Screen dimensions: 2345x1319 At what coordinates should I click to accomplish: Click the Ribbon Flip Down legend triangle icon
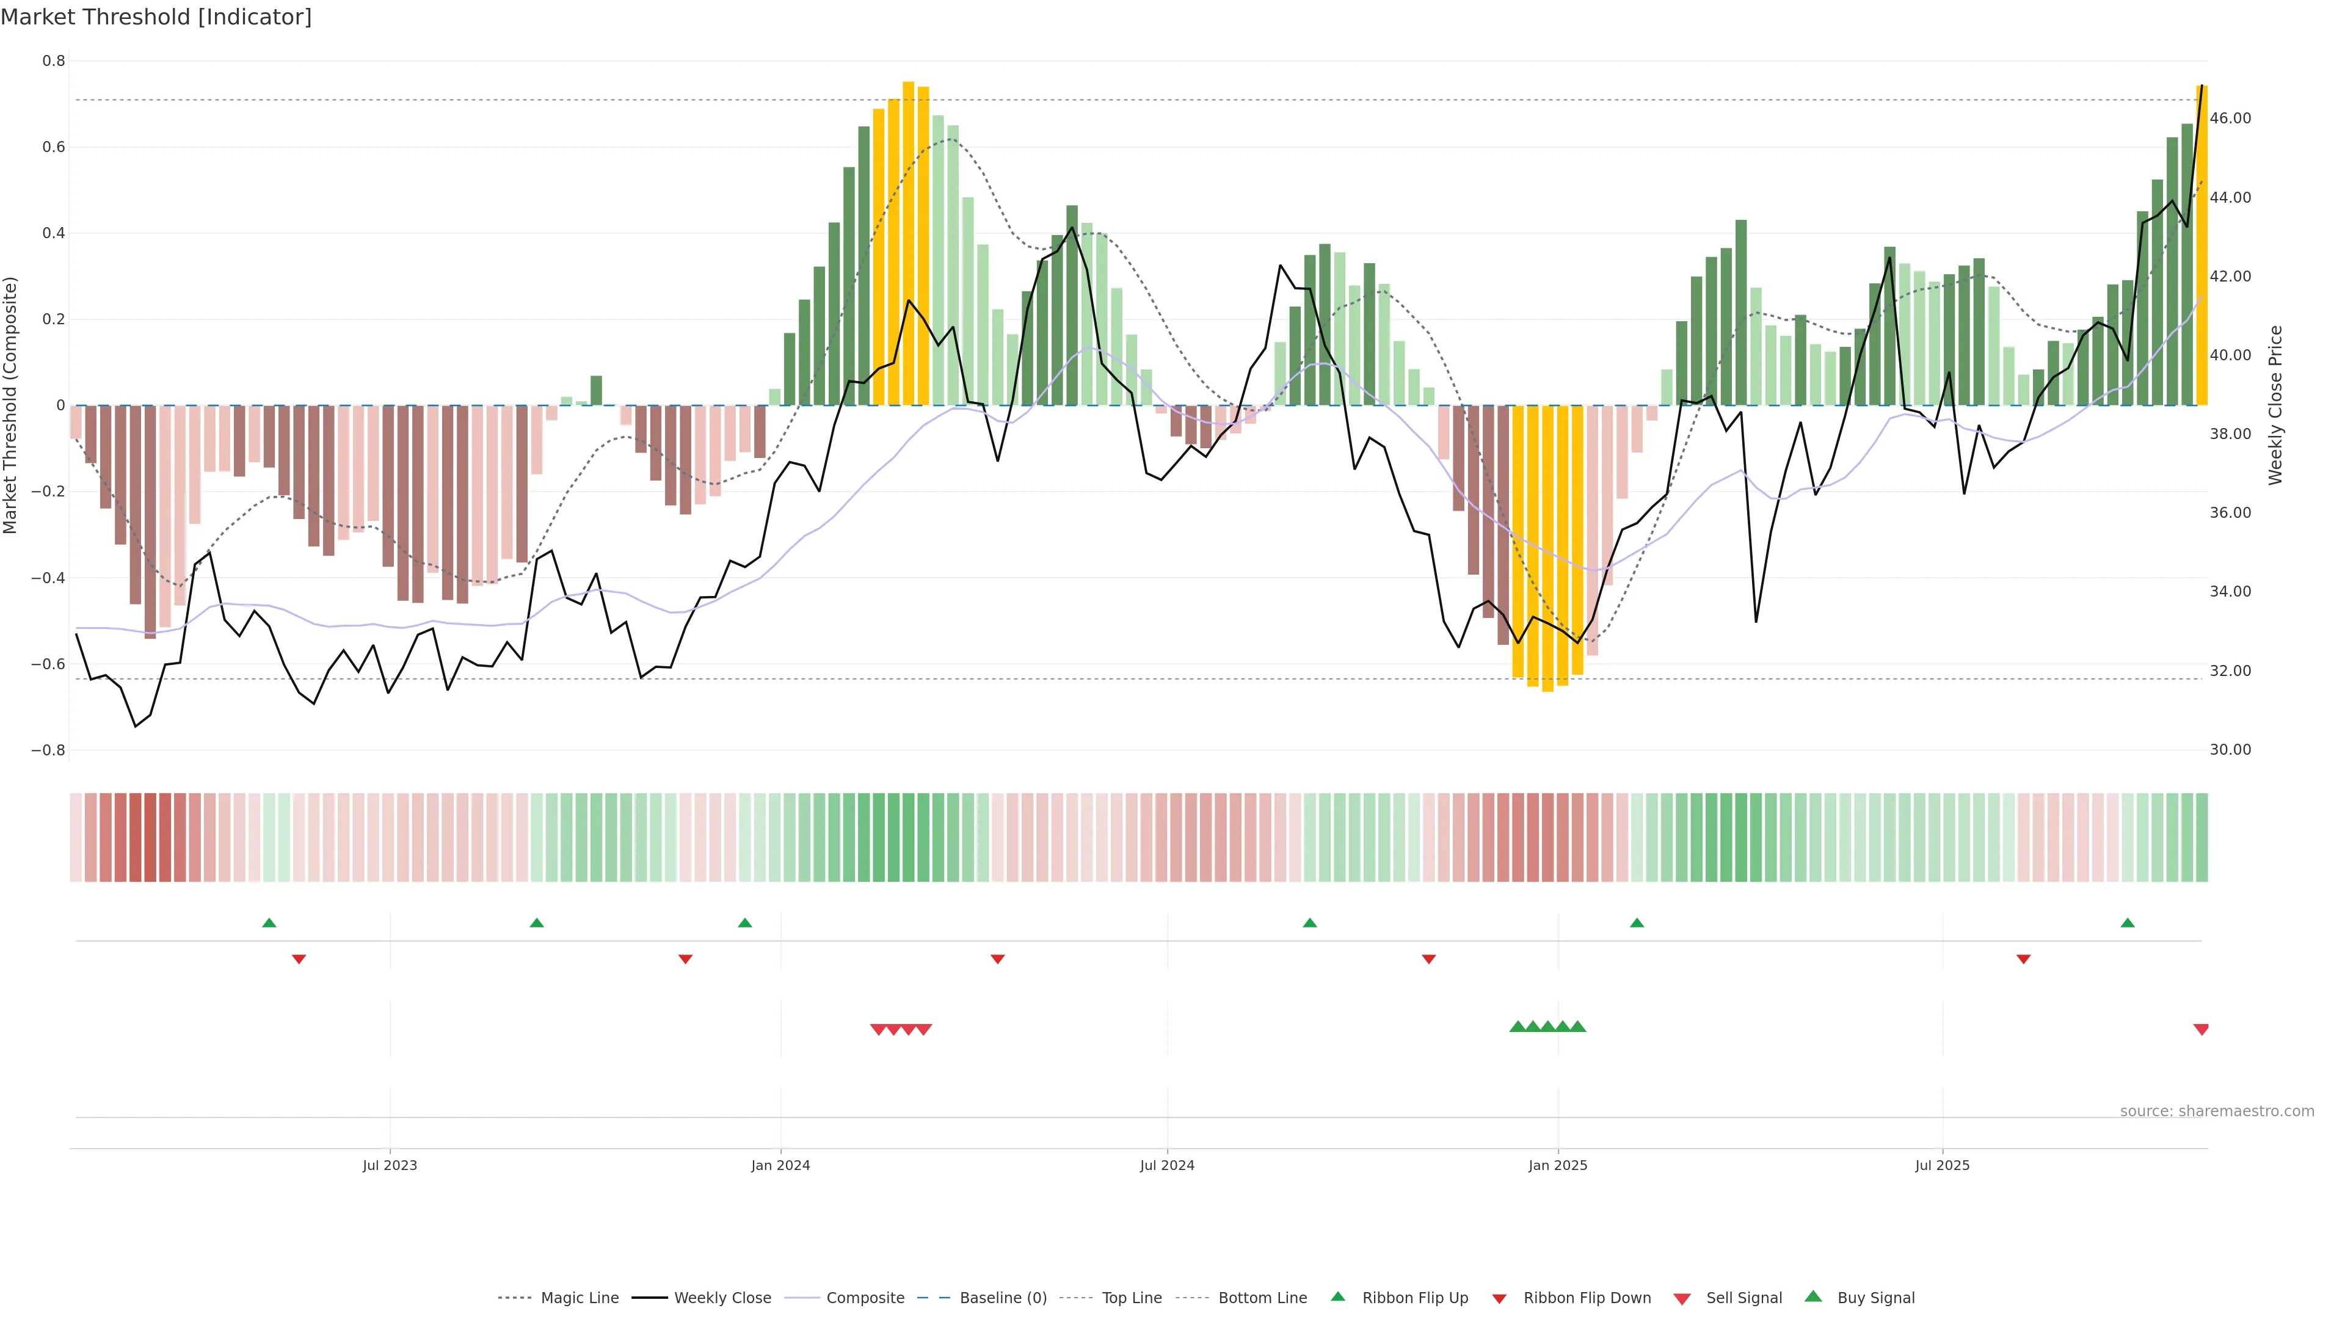pyautogui.click(x=1499, y=1299)
